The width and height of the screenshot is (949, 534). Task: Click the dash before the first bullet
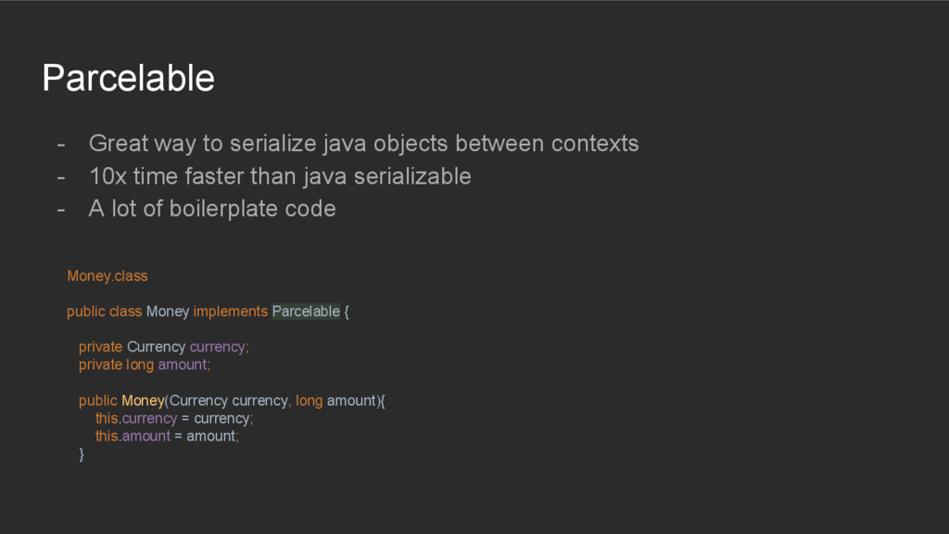pos(60,145)
